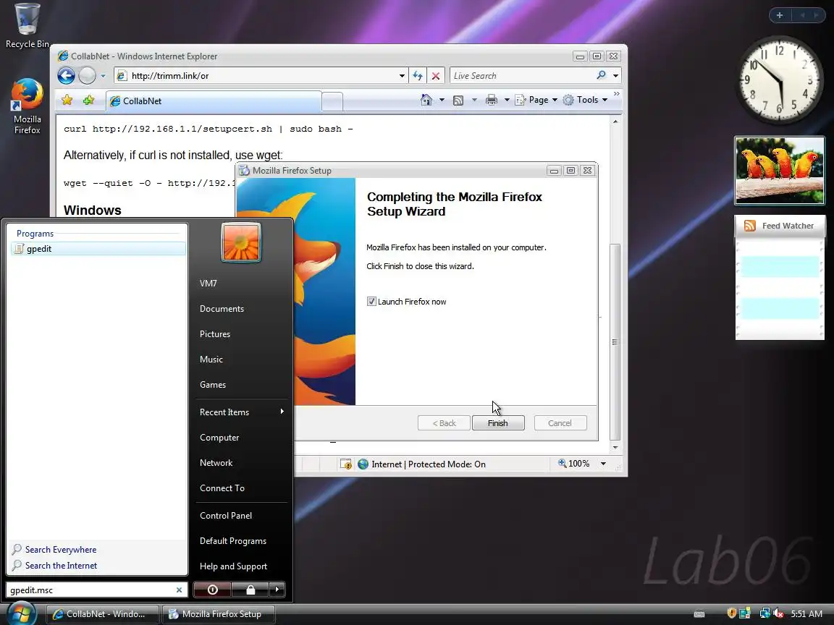This screenshot has width=834, height=625.
Task: Click the popup blocker status bar icon
Action: [346, 464]
